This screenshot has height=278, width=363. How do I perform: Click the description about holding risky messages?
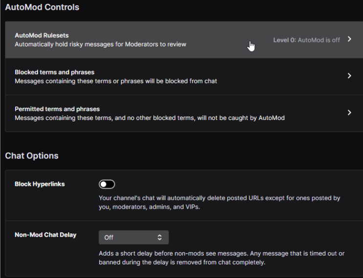[x=101, y=44]
